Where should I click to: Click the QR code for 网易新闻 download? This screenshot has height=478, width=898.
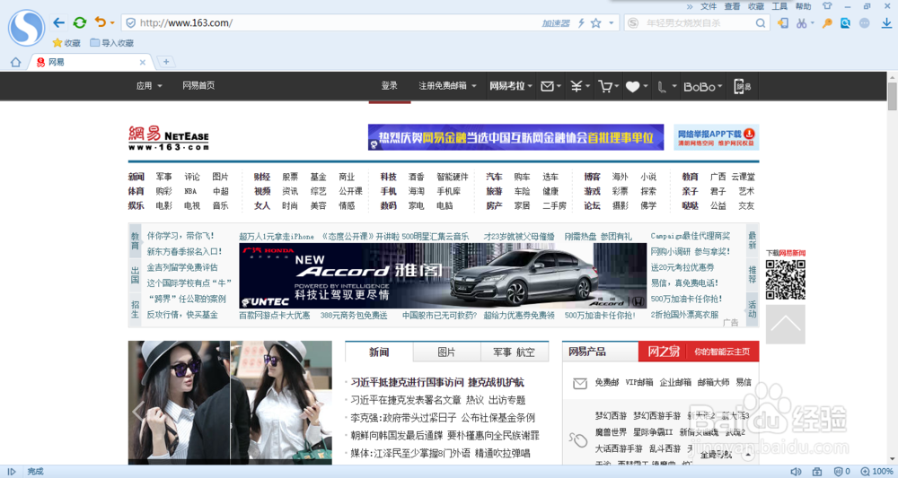coord(785,280)
